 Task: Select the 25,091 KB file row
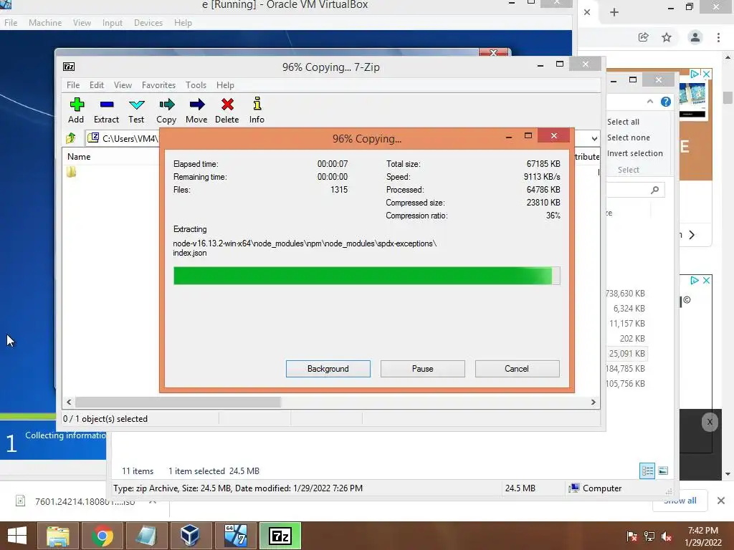(626, 354)
